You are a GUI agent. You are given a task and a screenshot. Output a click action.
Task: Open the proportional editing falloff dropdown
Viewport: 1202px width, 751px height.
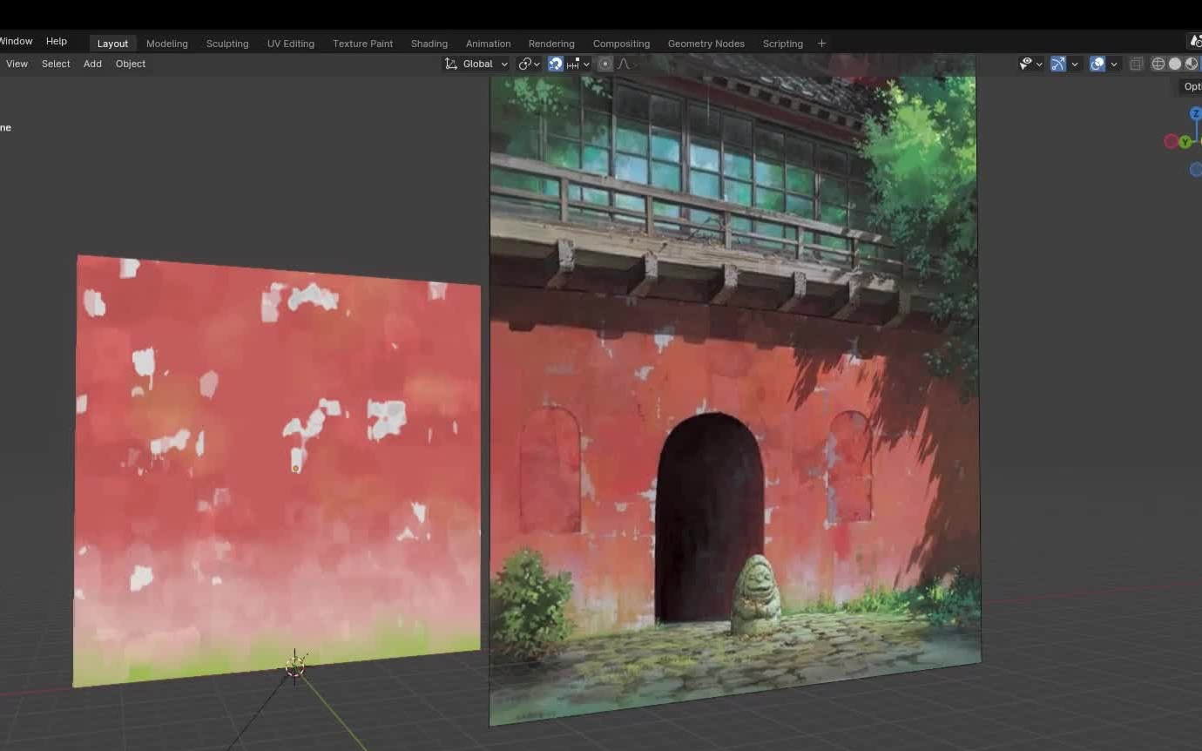coord(627,64)
